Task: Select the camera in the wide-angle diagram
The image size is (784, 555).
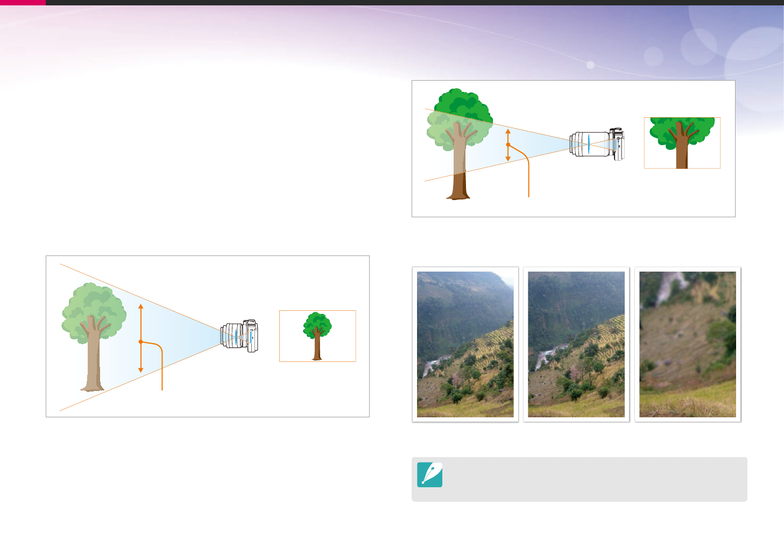Action: click(x=239, y=336)
